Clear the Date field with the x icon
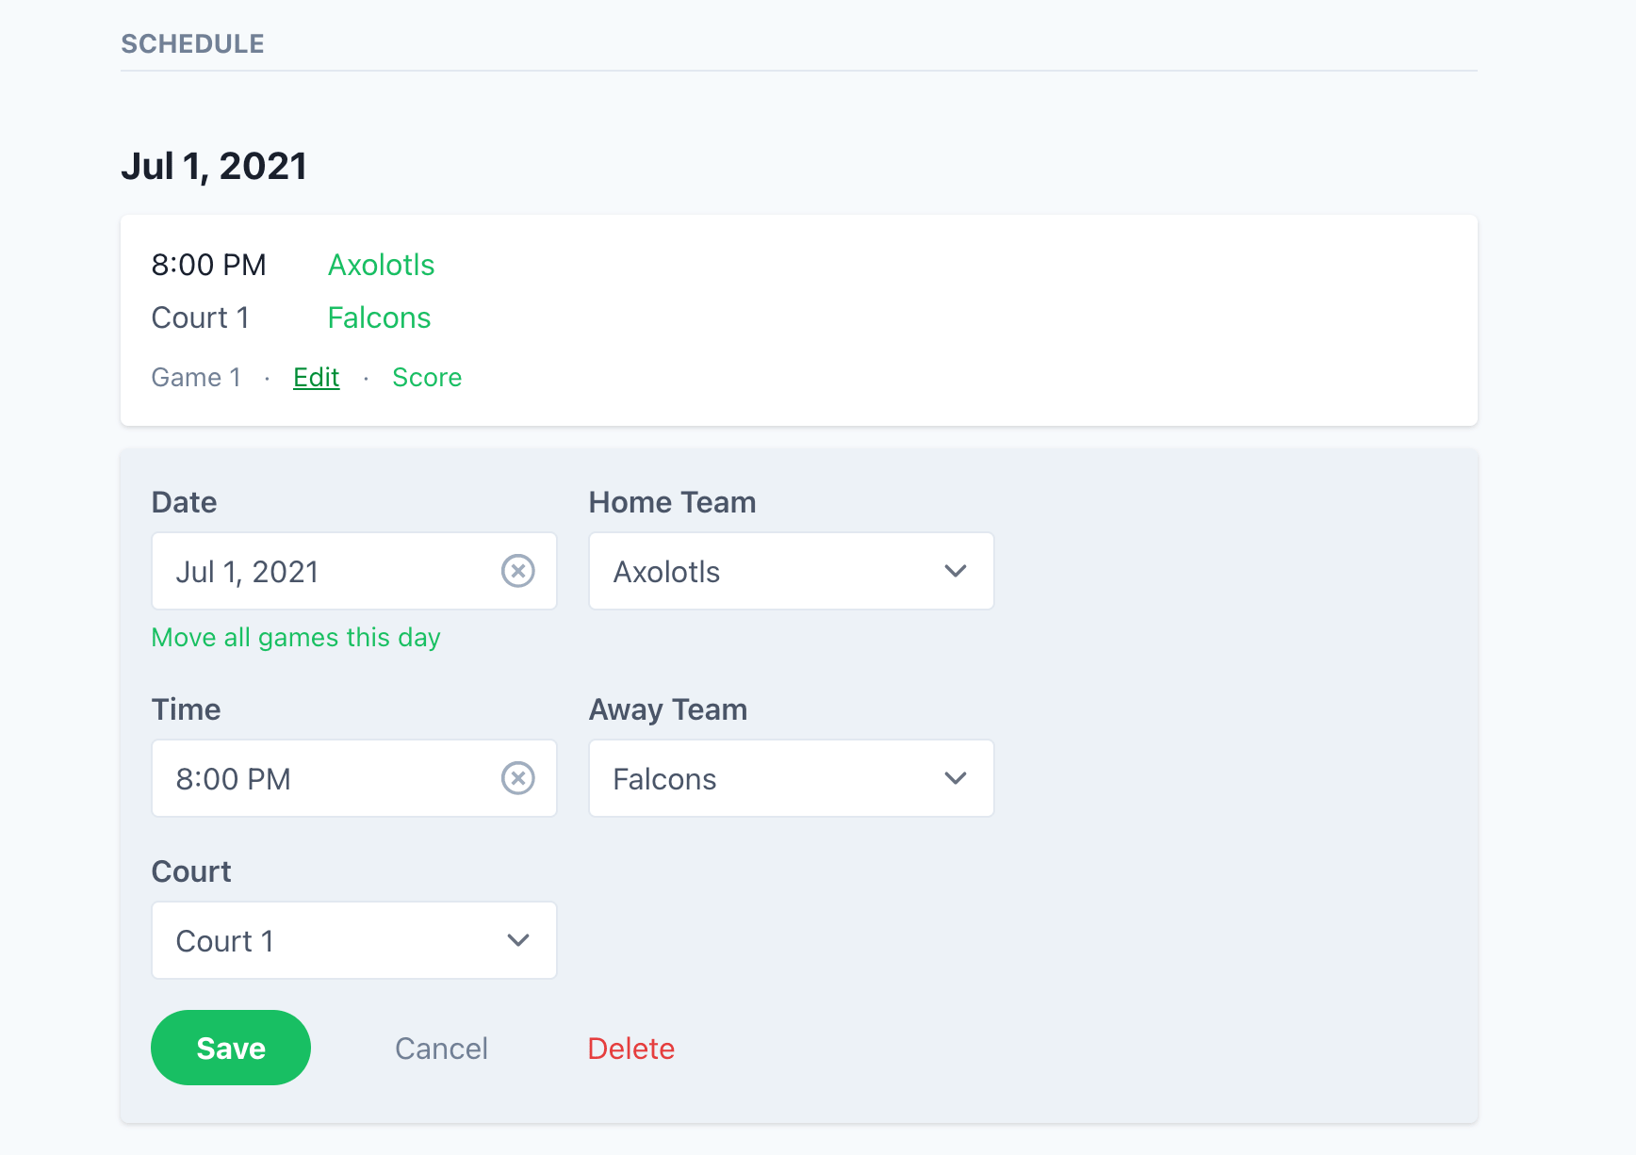Viewport: 1636px width, 1155px height. (x=518, y=571)
